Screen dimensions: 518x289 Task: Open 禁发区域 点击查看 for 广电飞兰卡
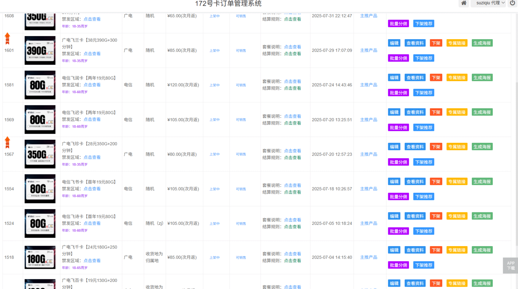[92, 53]
